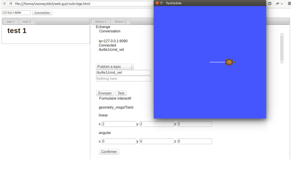This screenshot has width=306, height=172.
Task: Click the Envoyer button
Action: 105,93
